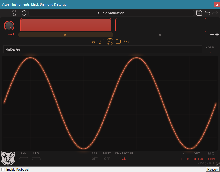220x172 pixels.
Task: Select the empty second shaper slot
Action: point(161,25)
